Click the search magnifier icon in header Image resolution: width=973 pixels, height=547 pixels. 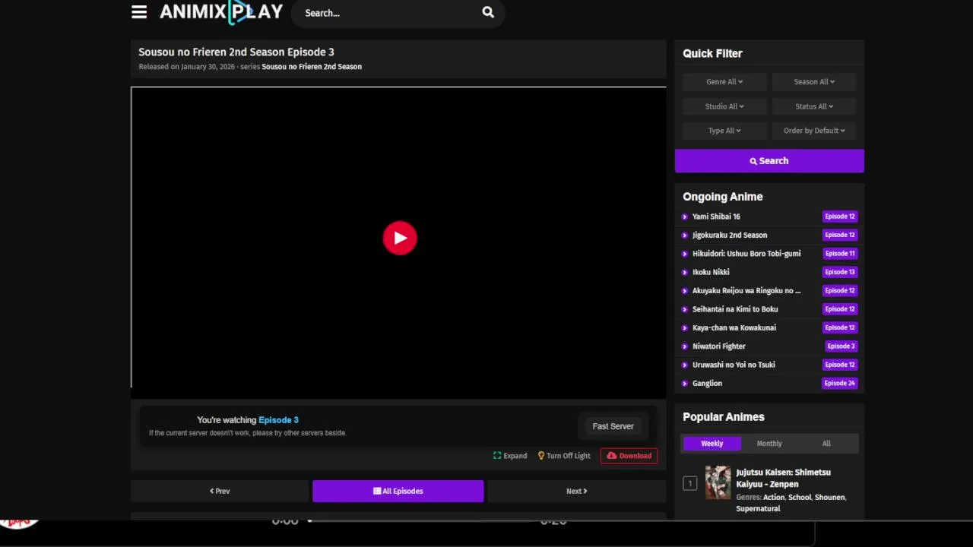click(488, 12)
